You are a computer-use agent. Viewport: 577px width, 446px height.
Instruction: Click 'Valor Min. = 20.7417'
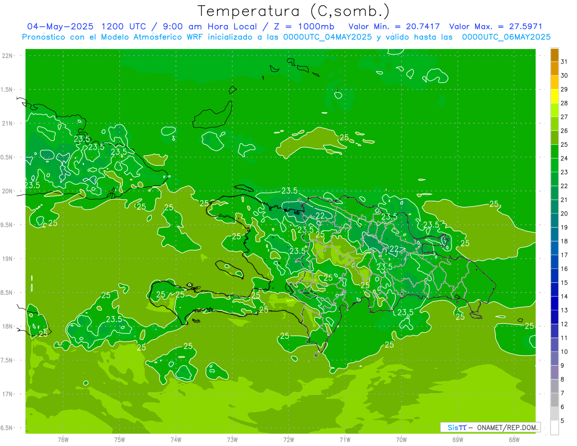click(x=394, y=26)
